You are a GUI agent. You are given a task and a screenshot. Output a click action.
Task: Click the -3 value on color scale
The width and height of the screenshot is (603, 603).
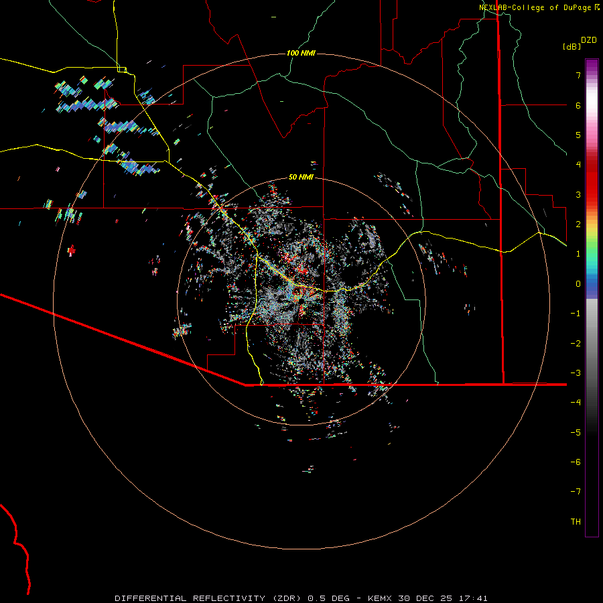[x=576, y=373]
